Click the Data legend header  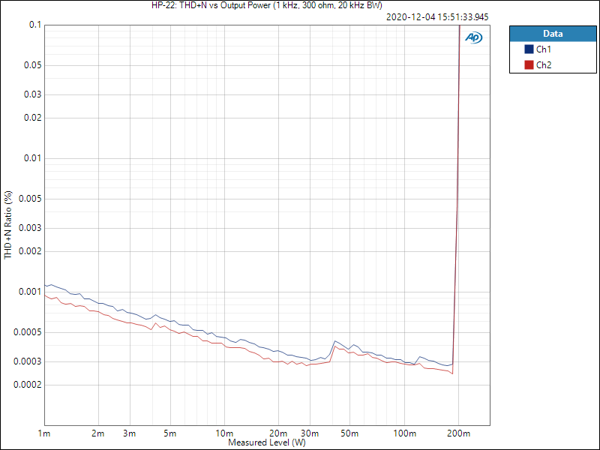[x=553, y=34]
